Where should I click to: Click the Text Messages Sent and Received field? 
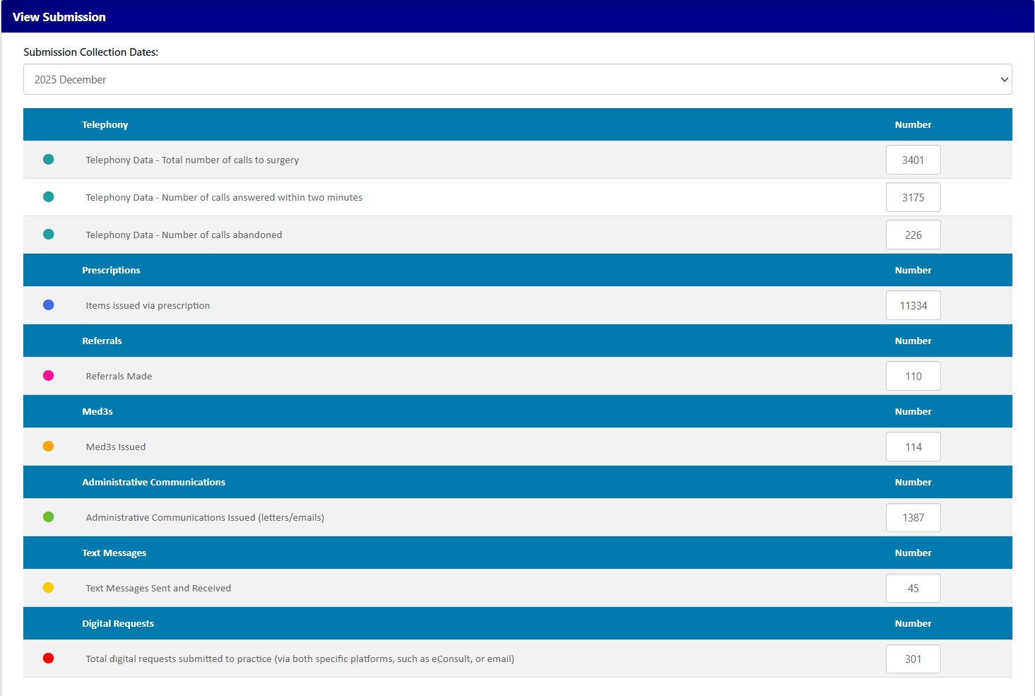tap(913, 588)
